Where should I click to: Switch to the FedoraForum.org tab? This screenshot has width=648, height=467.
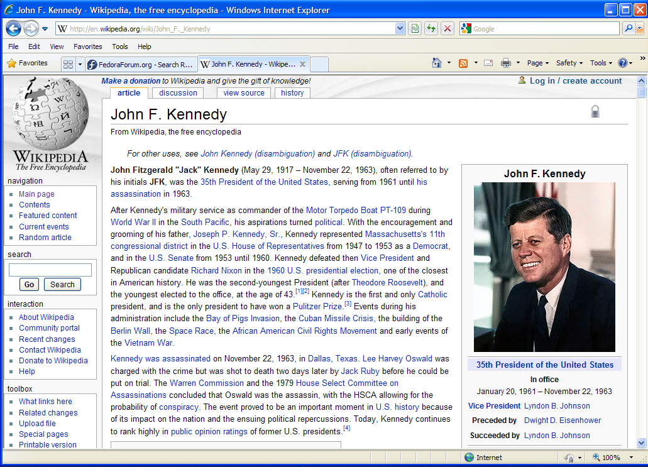point(141,65)
